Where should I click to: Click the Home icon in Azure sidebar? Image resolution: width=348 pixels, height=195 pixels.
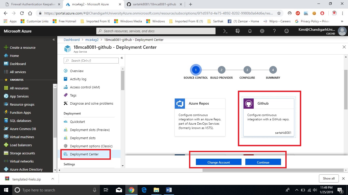pyautogui.click(x=6, y=56)
